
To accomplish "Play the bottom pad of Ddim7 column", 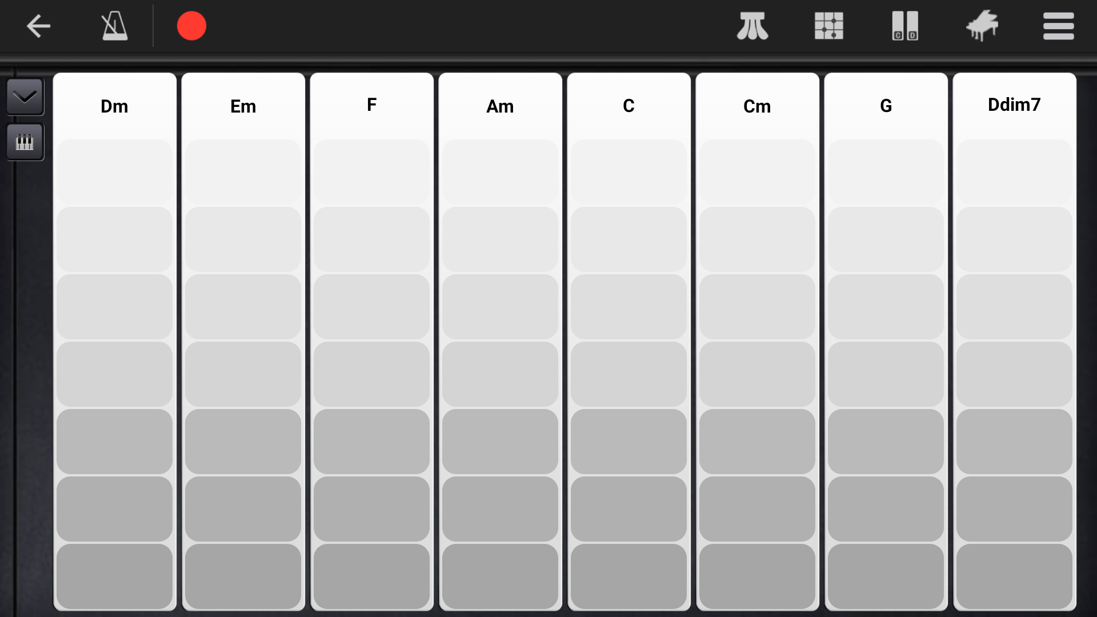I will coord(1014,576).
